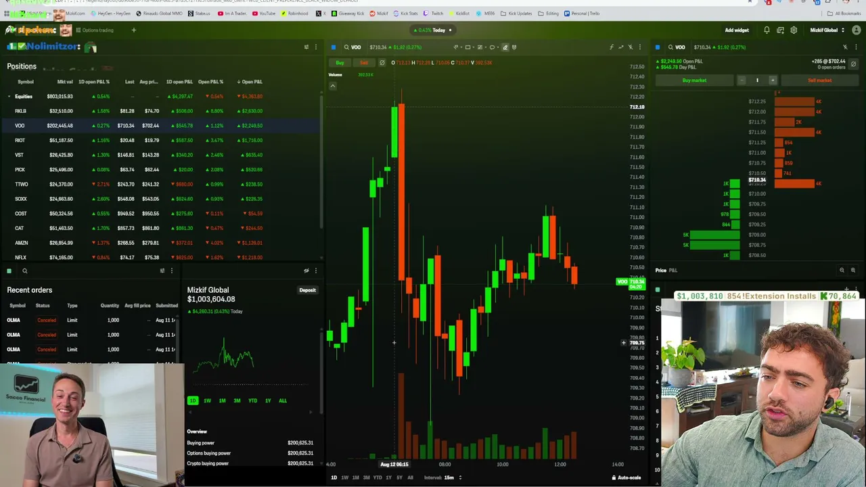The height and width of the screenshot is (487, 866).
Task: Click the crossed-tools icon in ladder header
Action: [x=845, y=47]
